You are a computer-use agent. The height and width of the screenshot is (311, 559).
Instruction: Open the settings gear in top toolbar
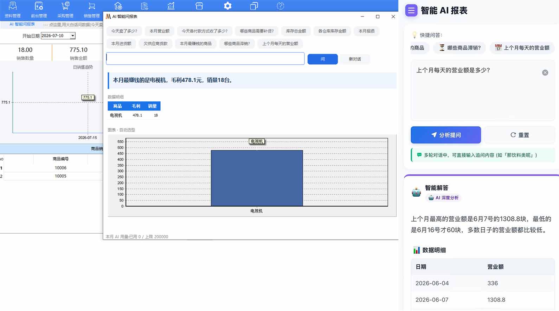[x=228, y=6]
